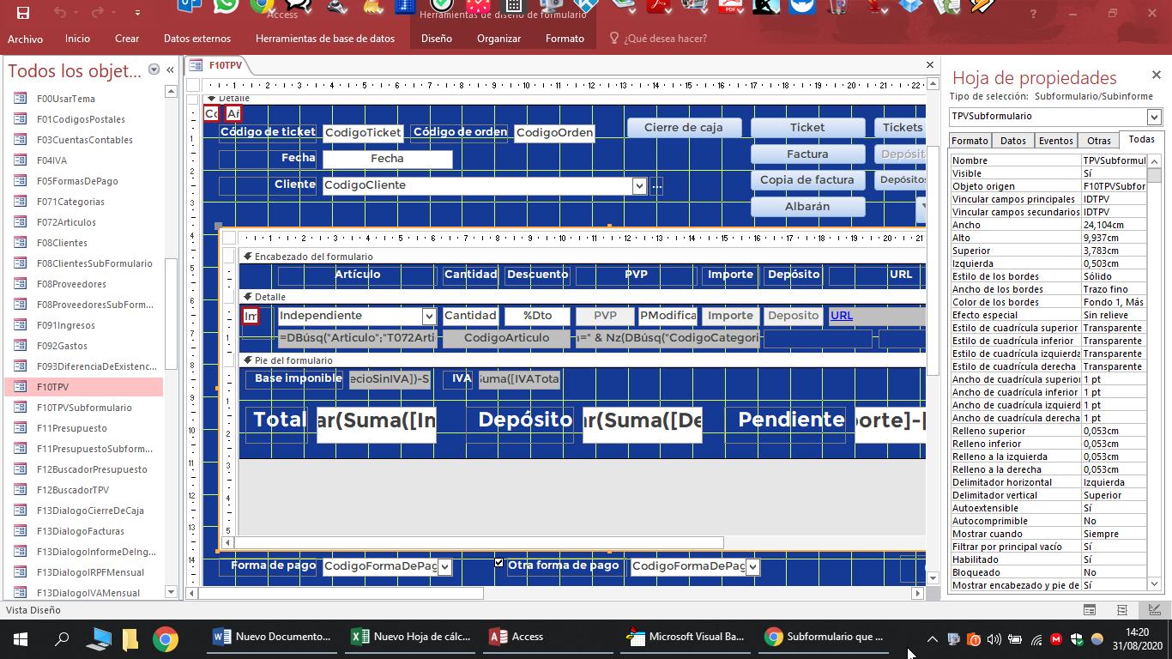Screen dimensions: 1172x659
Task: Switch to the Eventos properties tab
Action: [1055, 141]
